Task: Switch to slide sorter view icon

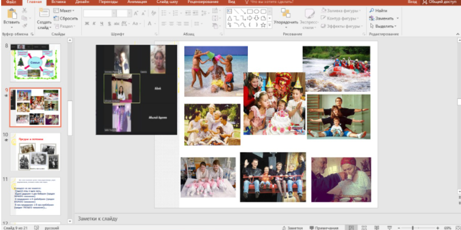Action: click(364, 228)
